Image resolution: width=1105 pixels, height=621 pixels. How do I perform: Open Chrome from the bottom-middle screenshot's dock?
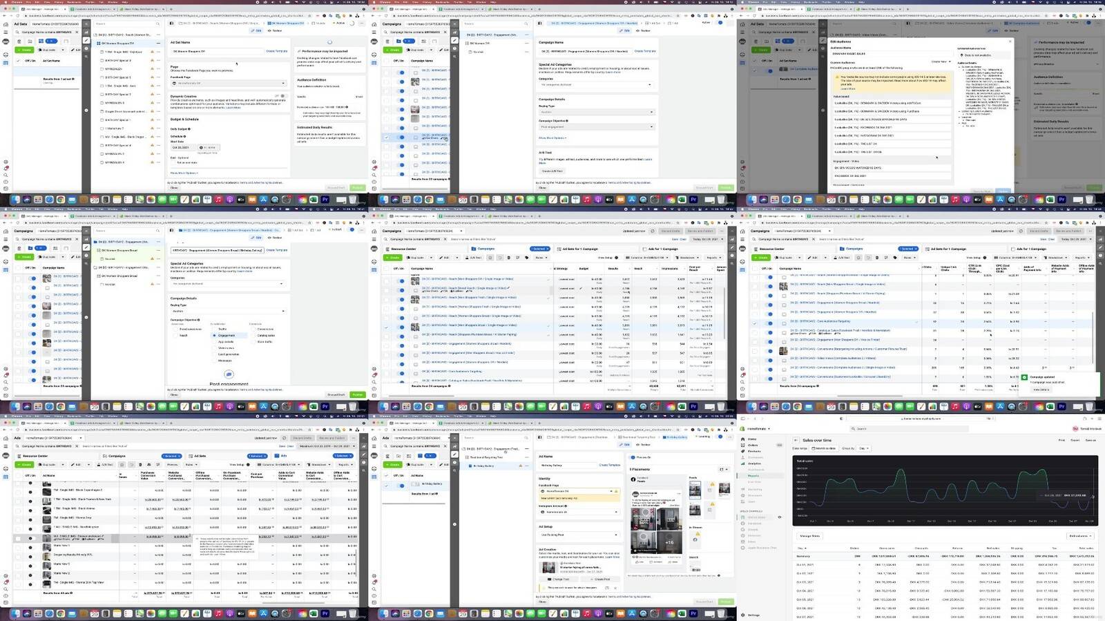tap(429, 613)
